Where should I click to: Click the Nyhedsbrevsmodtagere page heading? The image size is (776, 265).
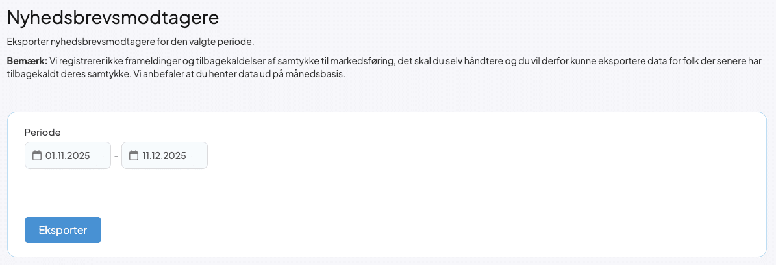[112, 17]
